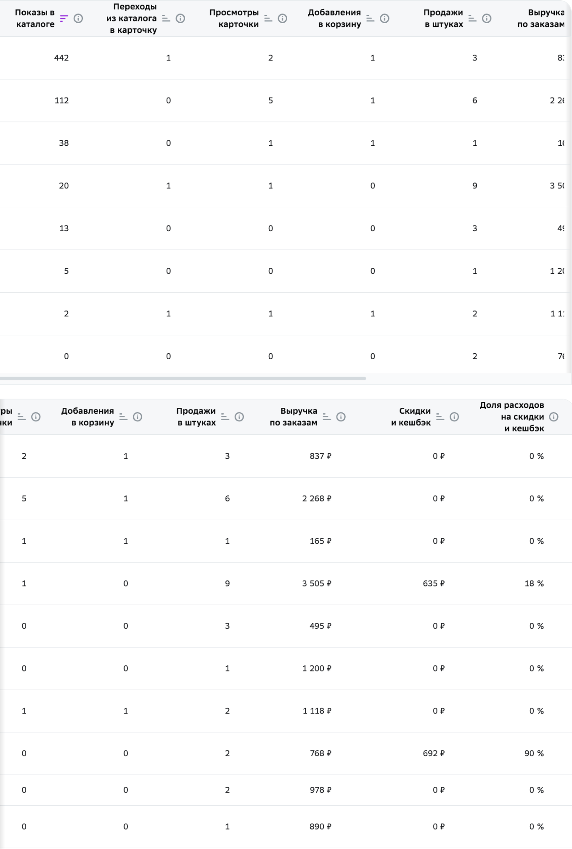
Task: Sort upper table by Продажи в штуках
Action: coord(472,19)
